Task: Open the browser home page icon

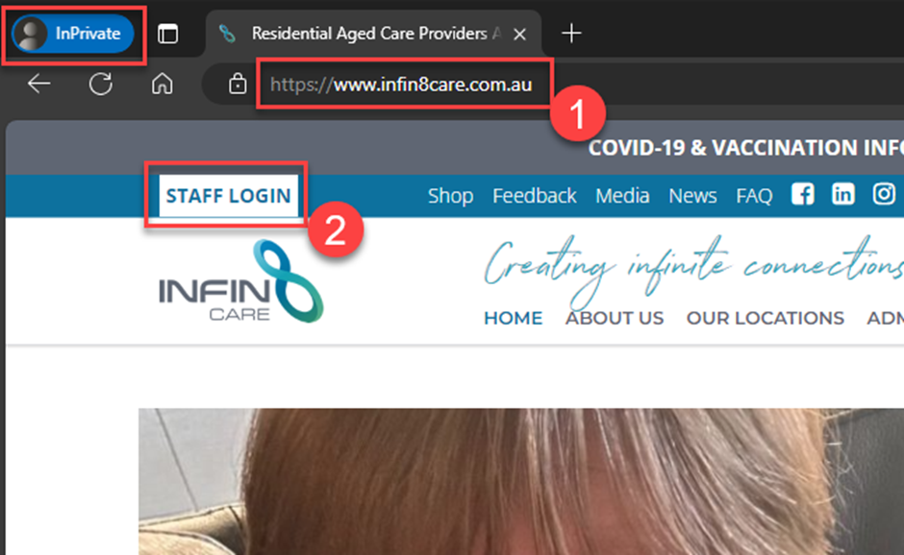Action: pyautogui.click(x=160, y=84)
